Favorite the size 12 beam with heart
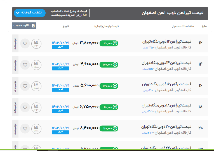 pyautogui.click(x=25, y=43)
